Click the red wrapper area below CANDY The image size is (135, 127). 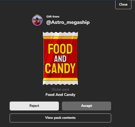pos(60,76)
